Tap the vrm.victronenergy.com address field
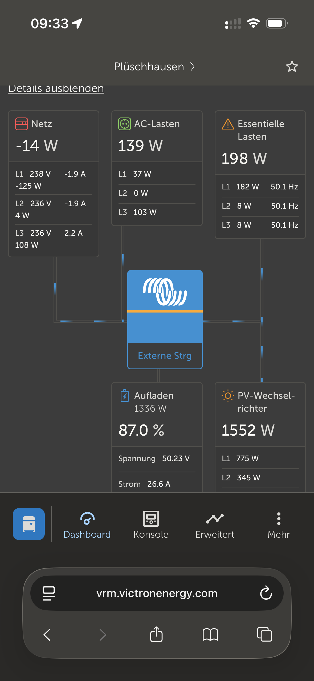The width and height of the screenshot is (314, 681). tap(157, 593)
